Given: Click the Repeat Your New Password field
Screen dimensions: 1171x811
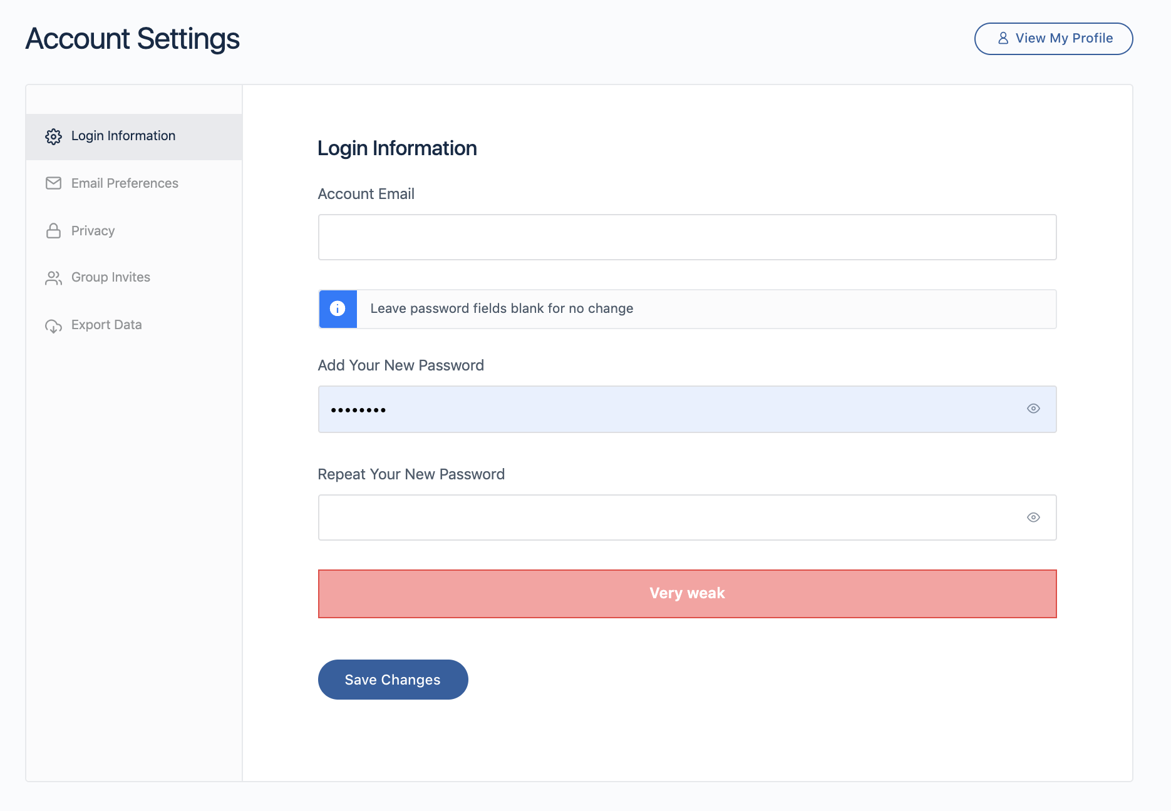Looking at the screenshot, I should [x=687, y=518].
